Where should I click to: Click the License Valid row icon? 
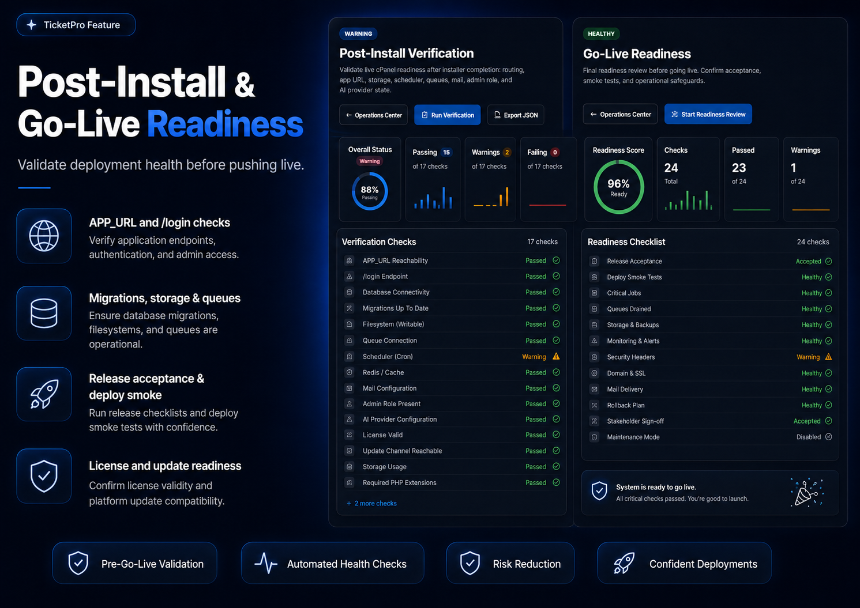[349, 435]
